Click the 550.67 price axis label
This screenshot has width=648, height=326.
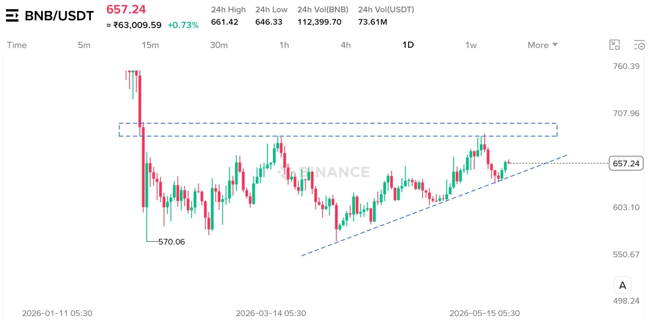coord(626,254)
